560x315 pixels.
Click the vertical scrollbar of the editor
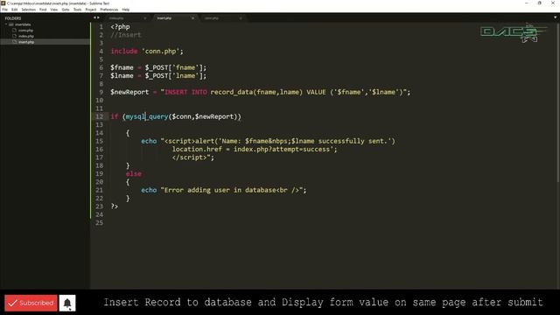click(x=557, y=103)
